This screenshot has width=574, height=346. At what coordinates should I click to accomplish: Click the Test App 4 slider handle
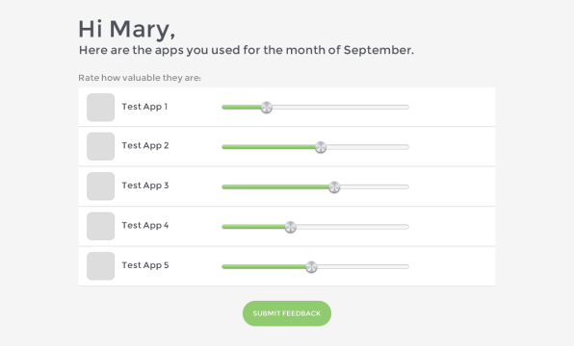pos(290,227)
